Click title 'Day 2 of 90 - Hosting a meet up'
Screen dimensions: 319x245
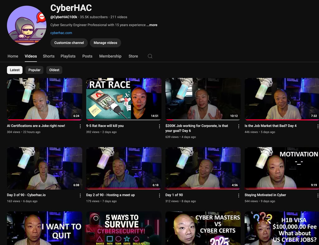110,195
